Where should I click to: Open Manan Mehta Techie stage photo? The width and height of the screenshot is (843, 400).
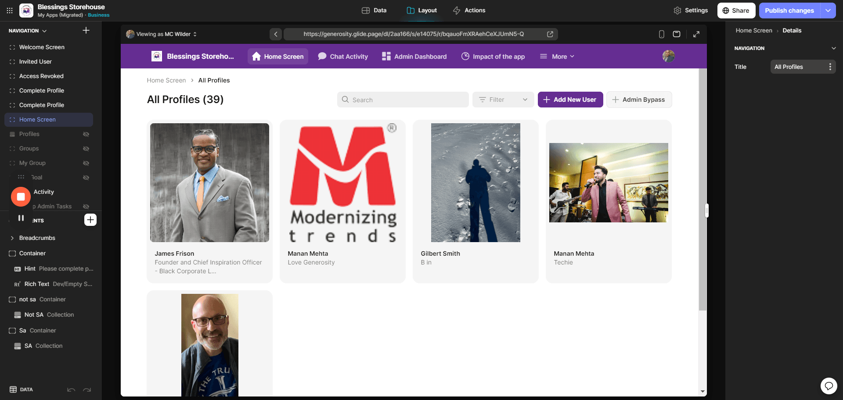coord(609,182)
